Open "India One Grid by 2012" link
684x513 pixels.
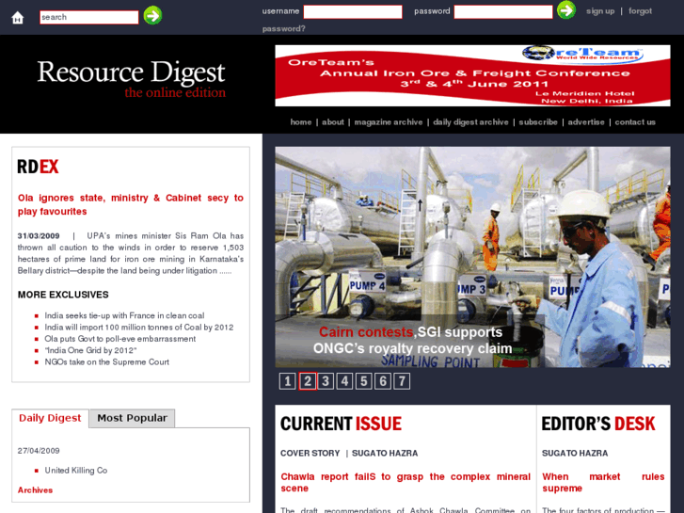coord(90,350)
